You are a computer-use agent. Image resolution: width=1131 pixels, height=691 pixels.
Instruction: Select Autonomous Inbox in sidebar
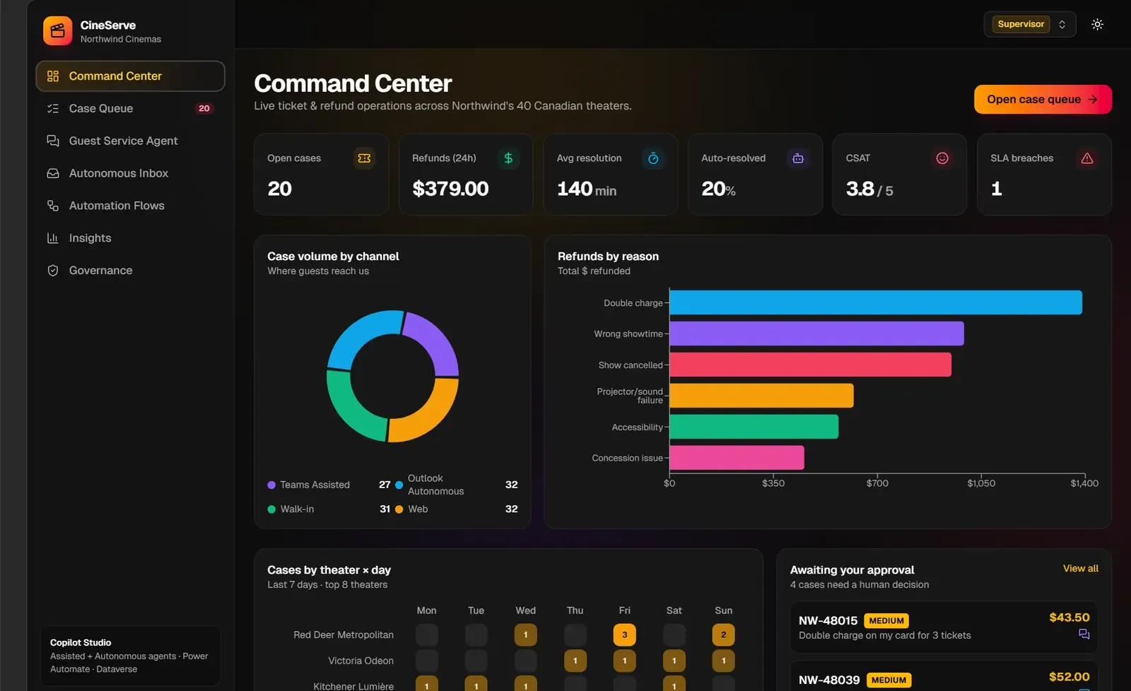click(130, 173)
